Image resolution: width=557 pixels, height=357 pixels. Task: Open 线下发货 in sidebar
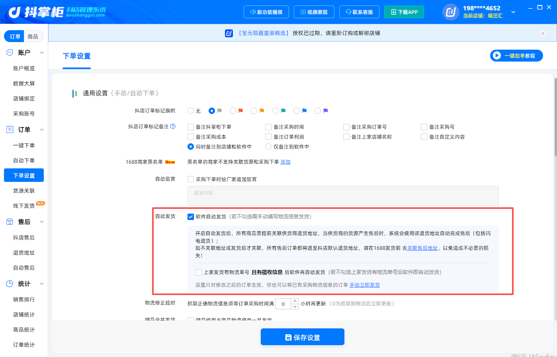pos(24,206)
